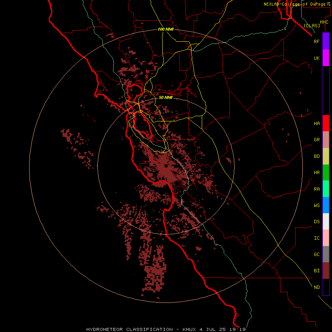
Task: Click the black ND legend swatch
Action: (x=326, y=287)
